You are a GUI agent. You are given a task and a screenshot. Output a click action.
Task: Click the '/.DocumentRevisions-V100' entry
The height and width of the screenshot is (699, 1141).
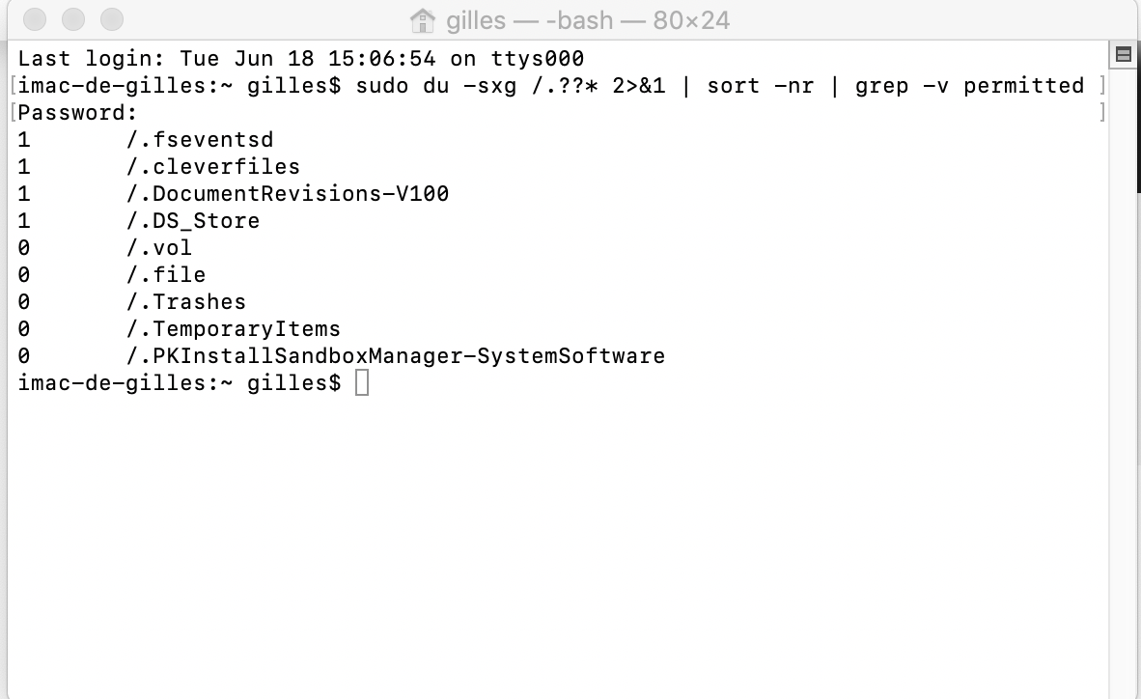pyautogui.click(x=288, y=194)
